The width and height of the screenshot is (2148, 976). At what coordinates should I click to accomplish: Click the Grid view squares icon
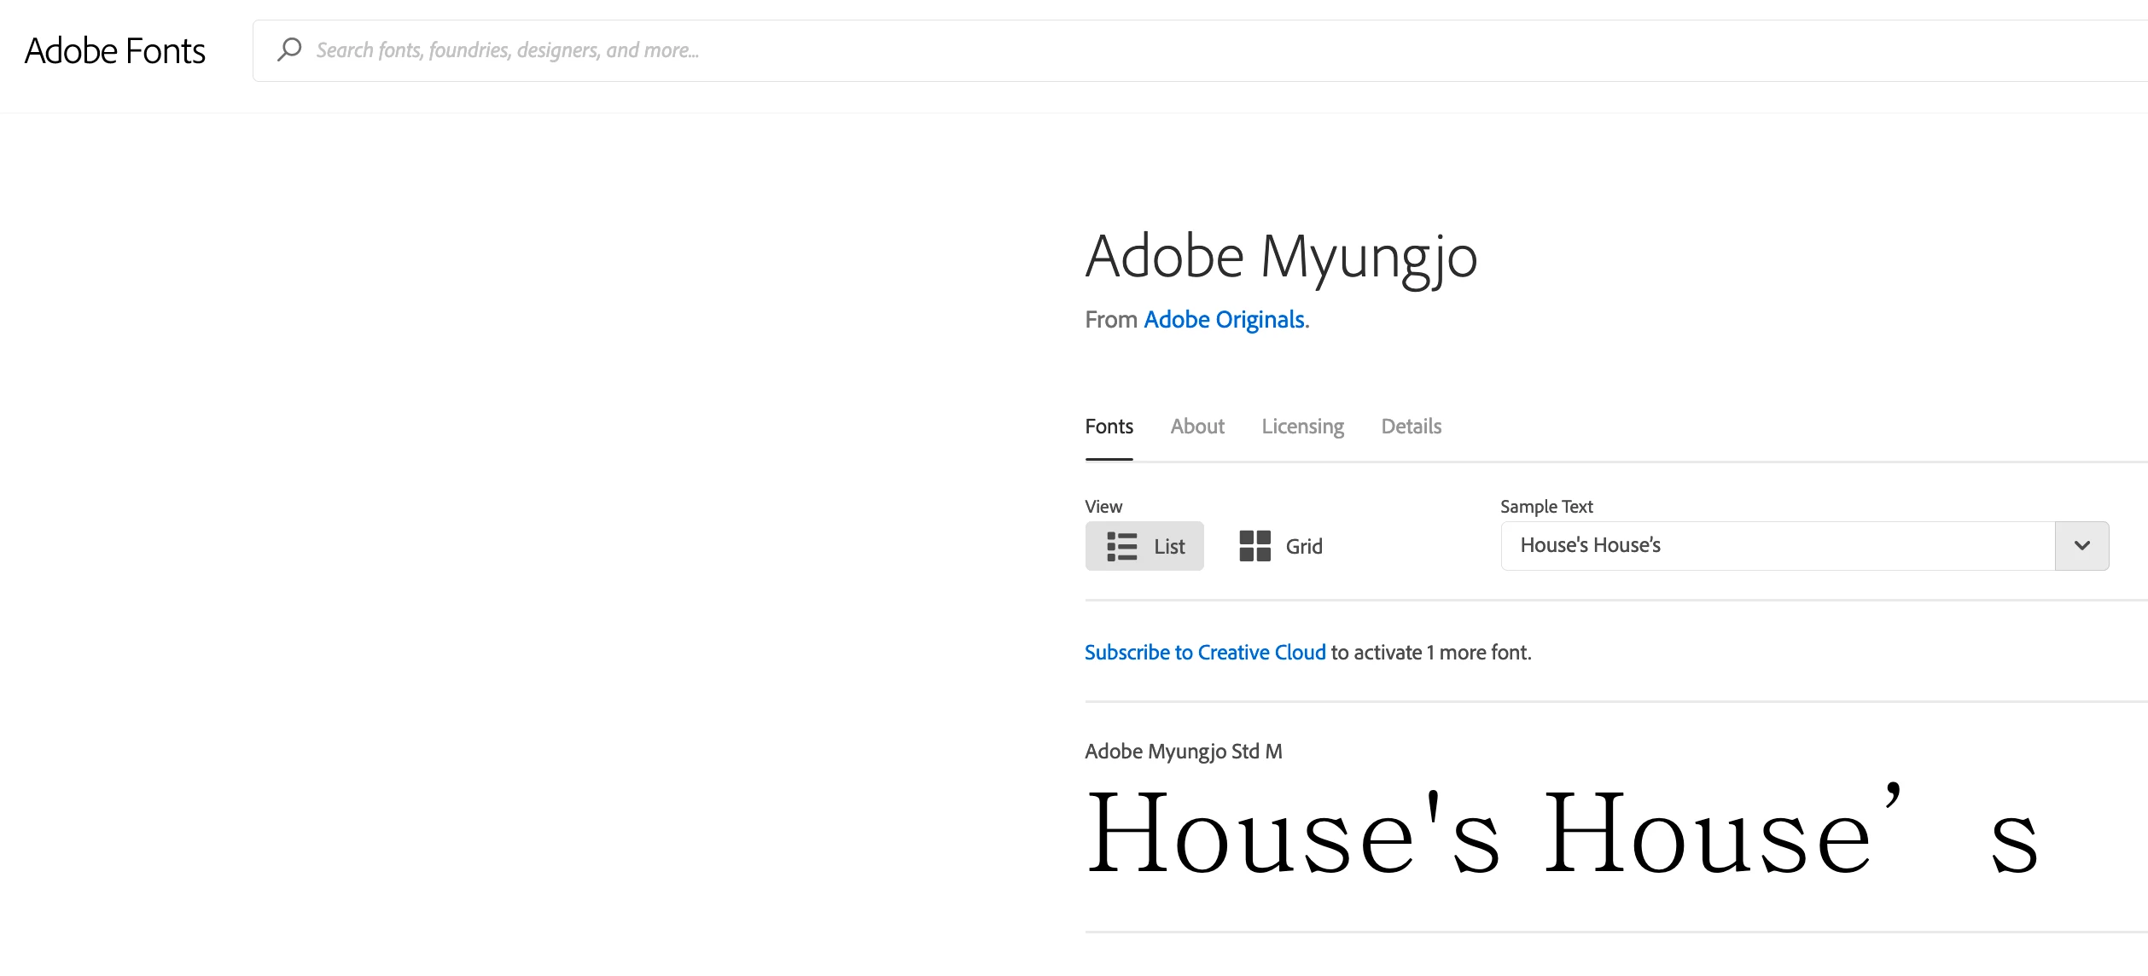point(1254,546)
